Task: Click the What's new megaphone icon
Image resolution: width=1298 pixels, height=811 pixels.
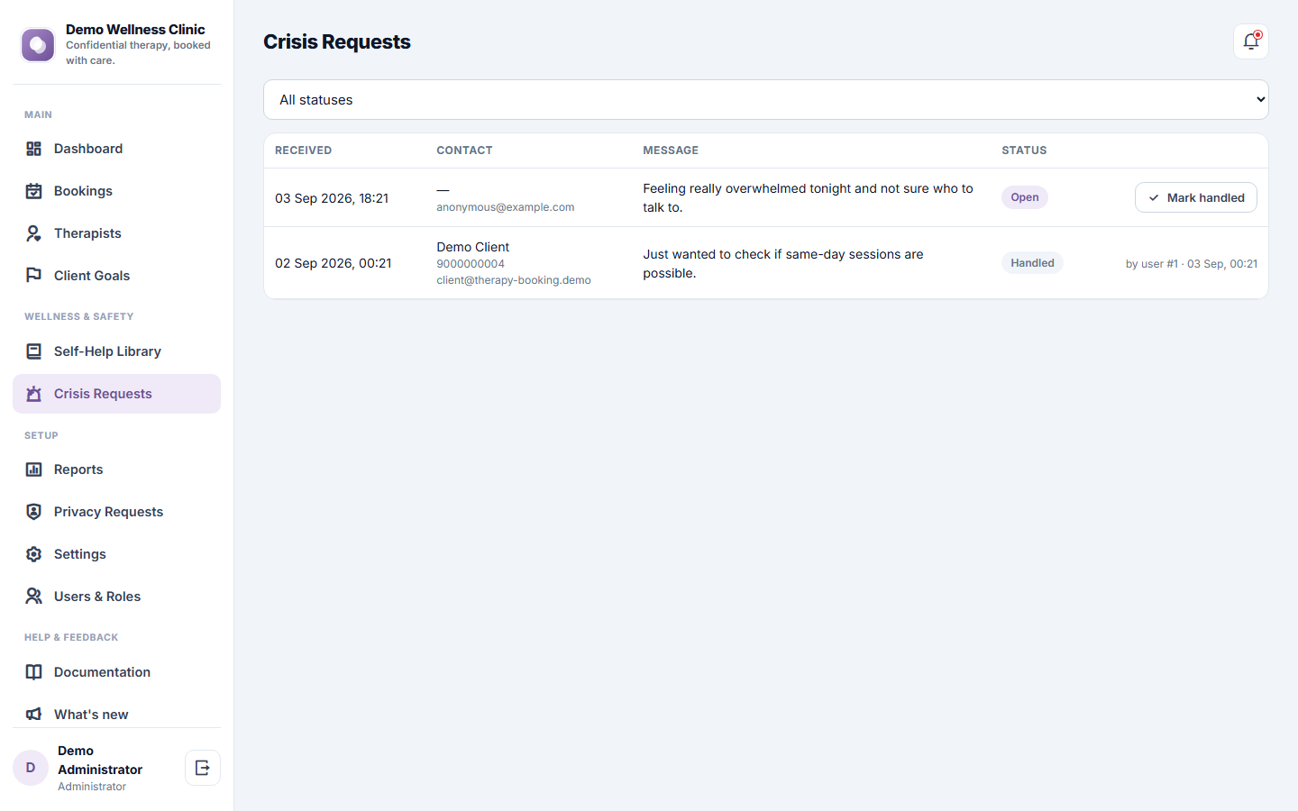Action: point(33,715)
